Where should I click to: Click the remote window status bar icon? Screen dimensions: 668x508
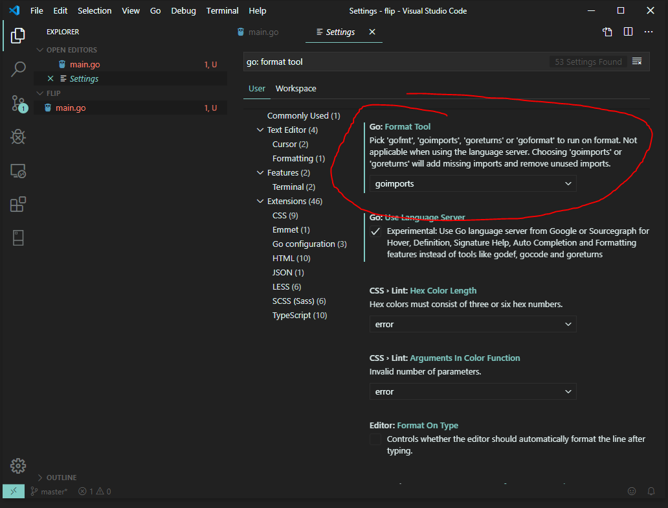(14, 491)
